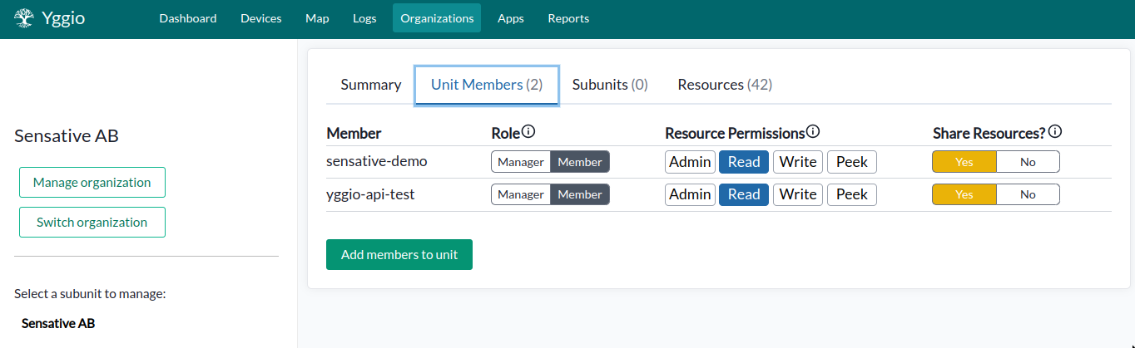The width and height of the screenshot is (1135, 348).
Task: Switch to the Summary tab
Action: click(371, 85)
